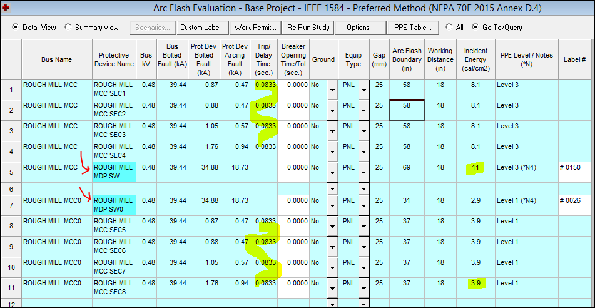Image resolution: width=595 pixels, height=308 pixels.
Task: Expand Ground dropdown in row 1
Action: coord(332,91)
